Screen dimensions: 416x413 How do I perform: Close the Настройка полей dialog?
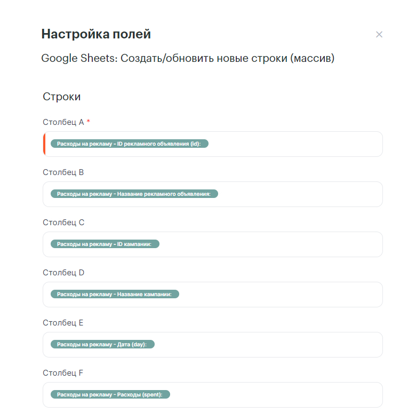pyautogui.click(x=379, y=35)
